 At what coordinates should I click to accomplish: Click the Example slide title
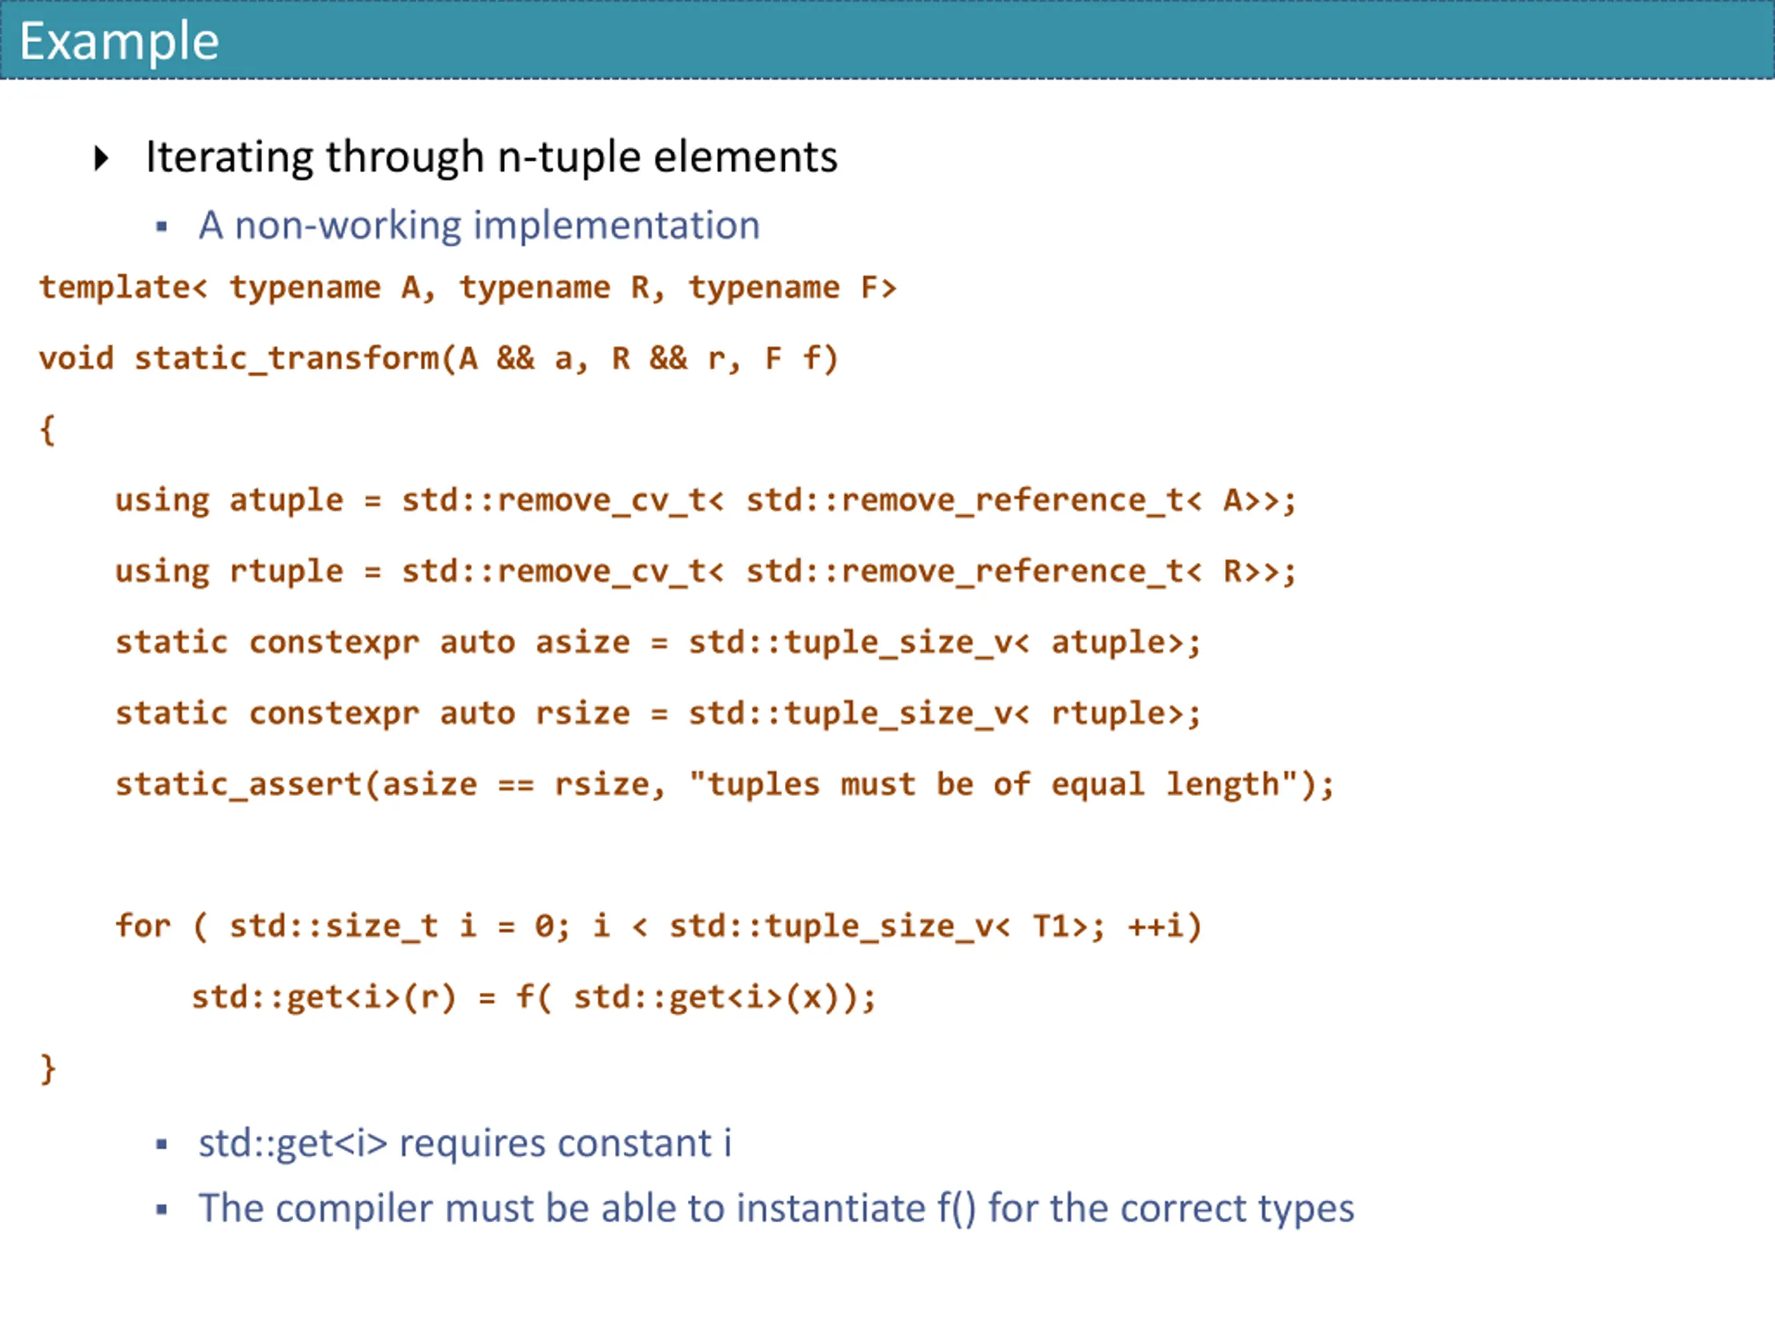point(119,41)
